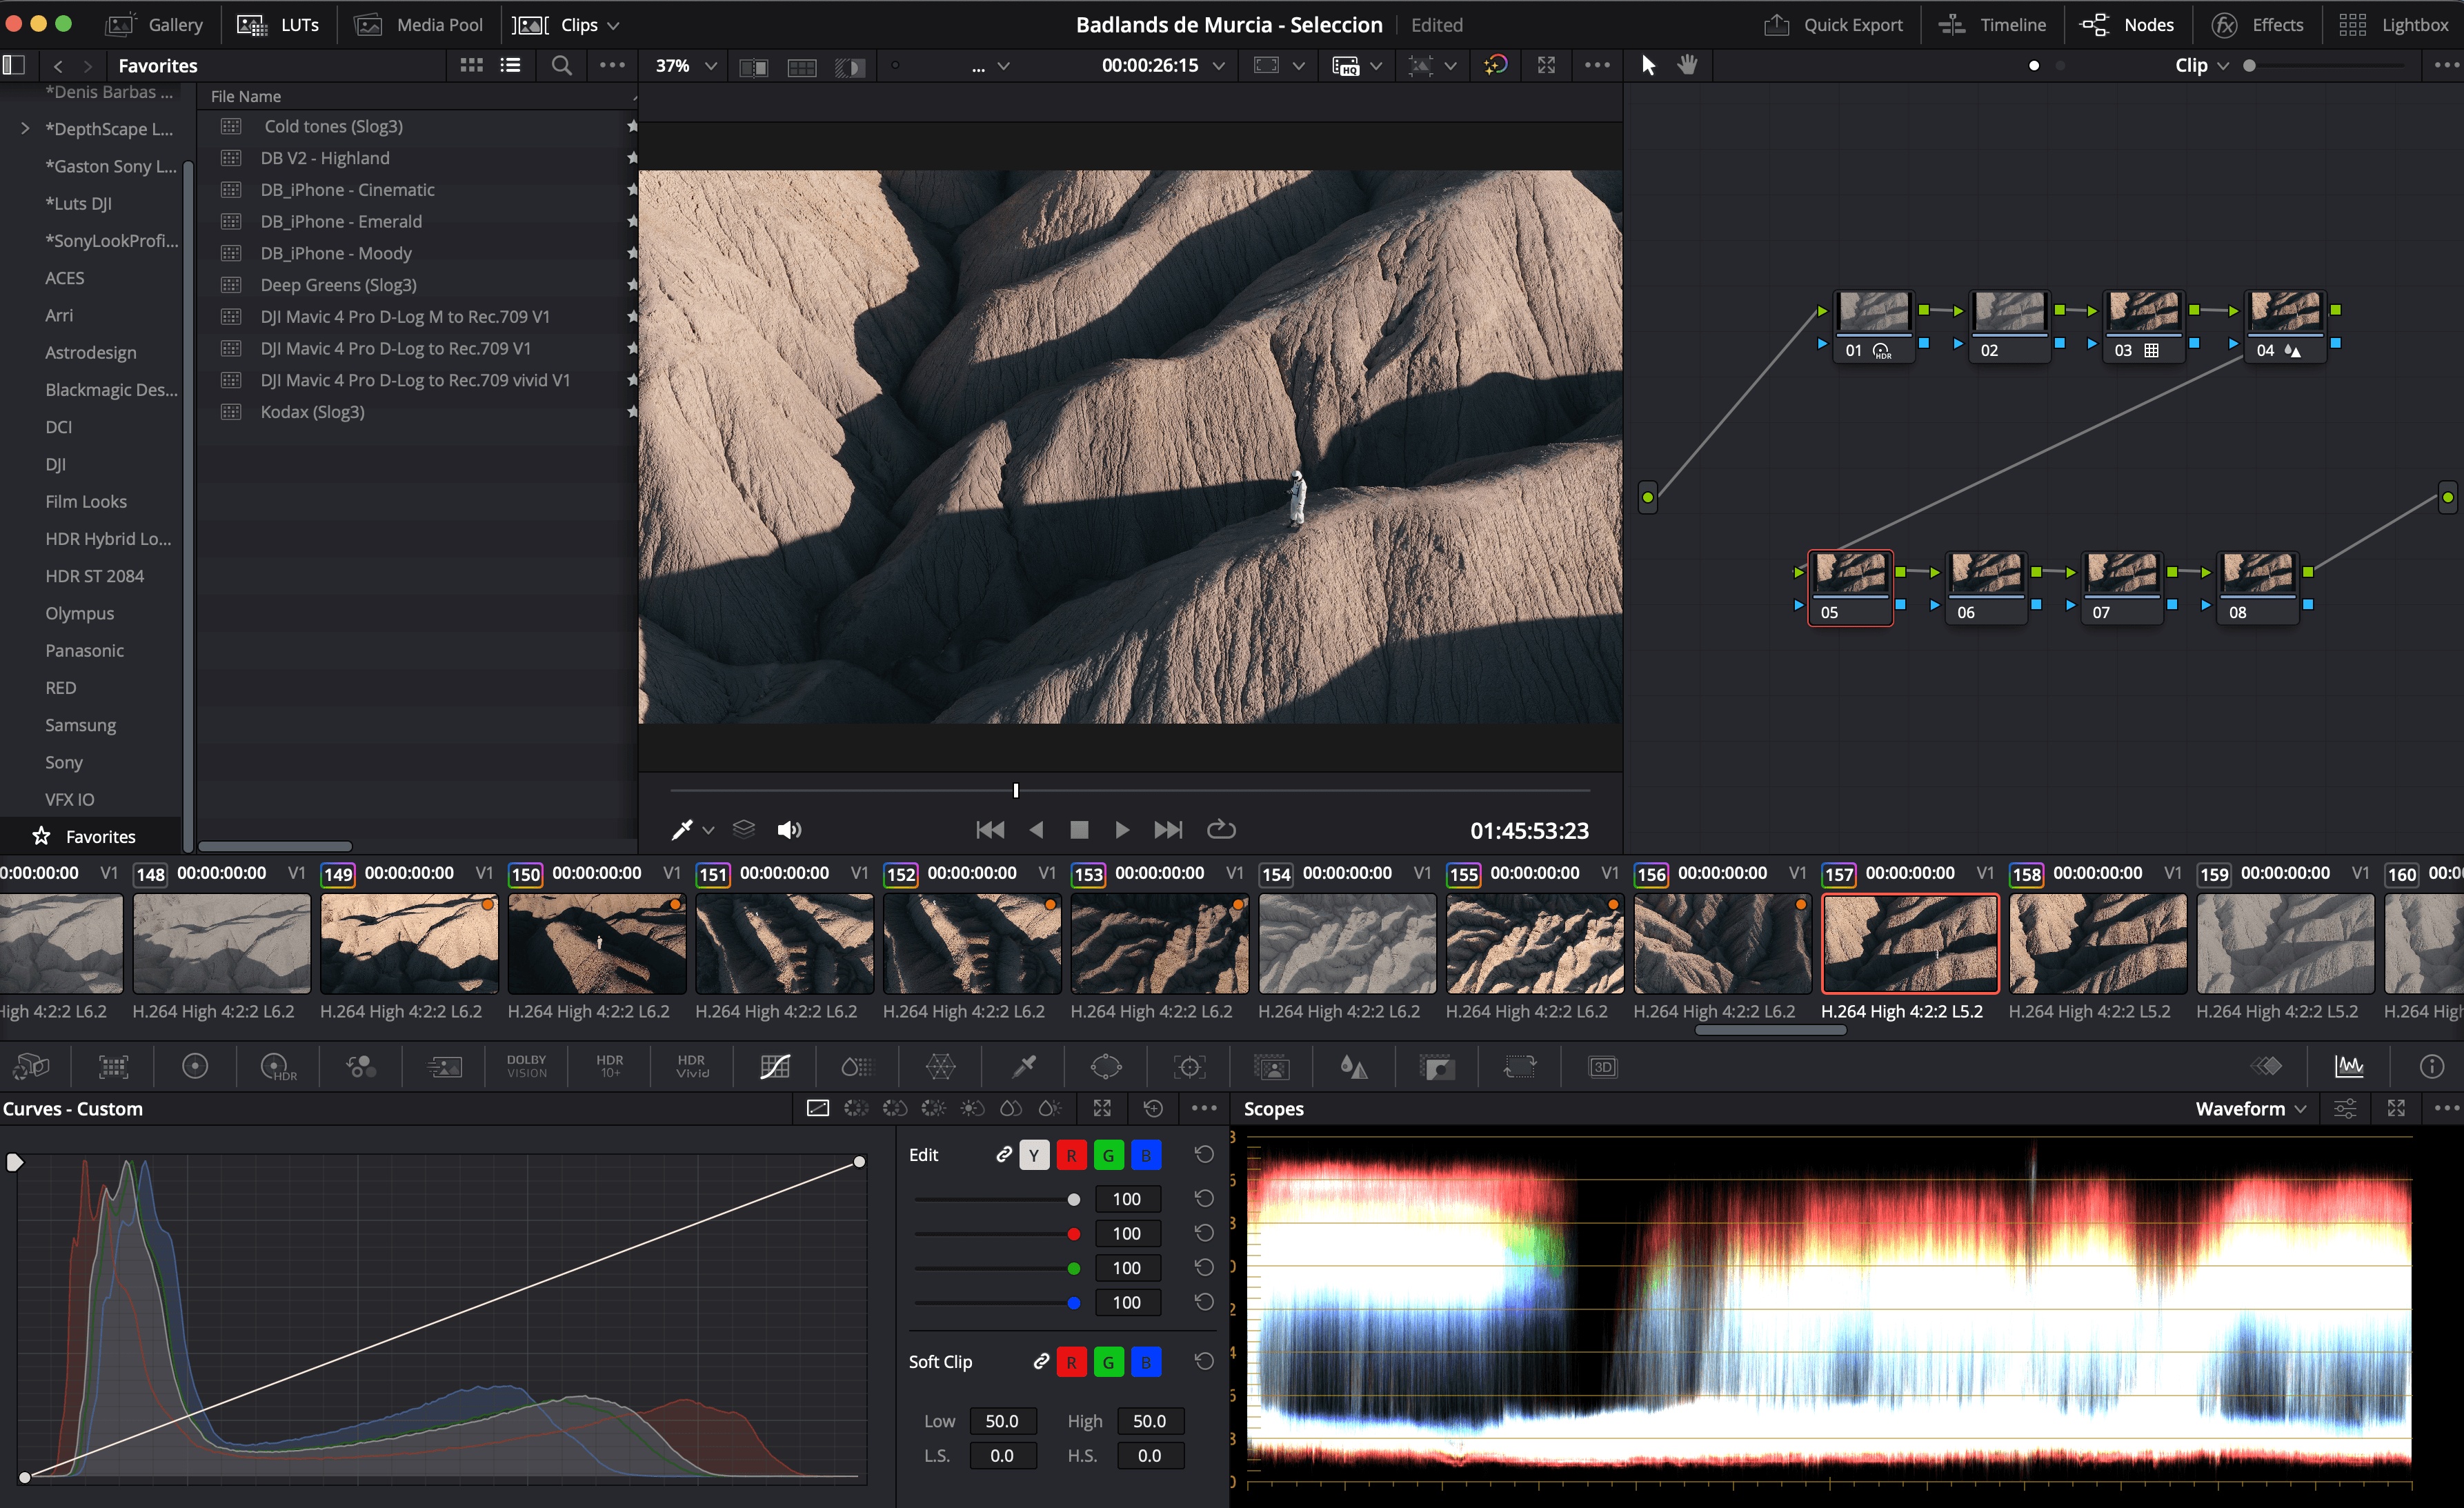2464x1508 pixels.
Task: Click the loop playback icon
Action: tap(1221, 830)
